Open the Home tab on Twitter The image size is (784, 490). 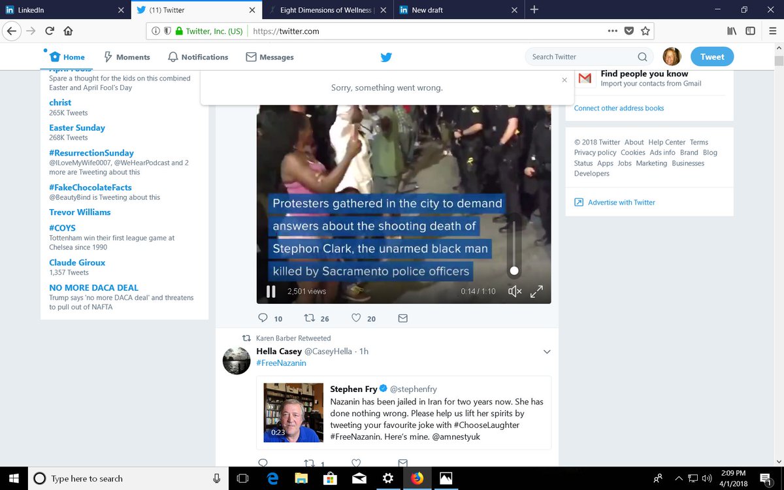coord(67,57)
